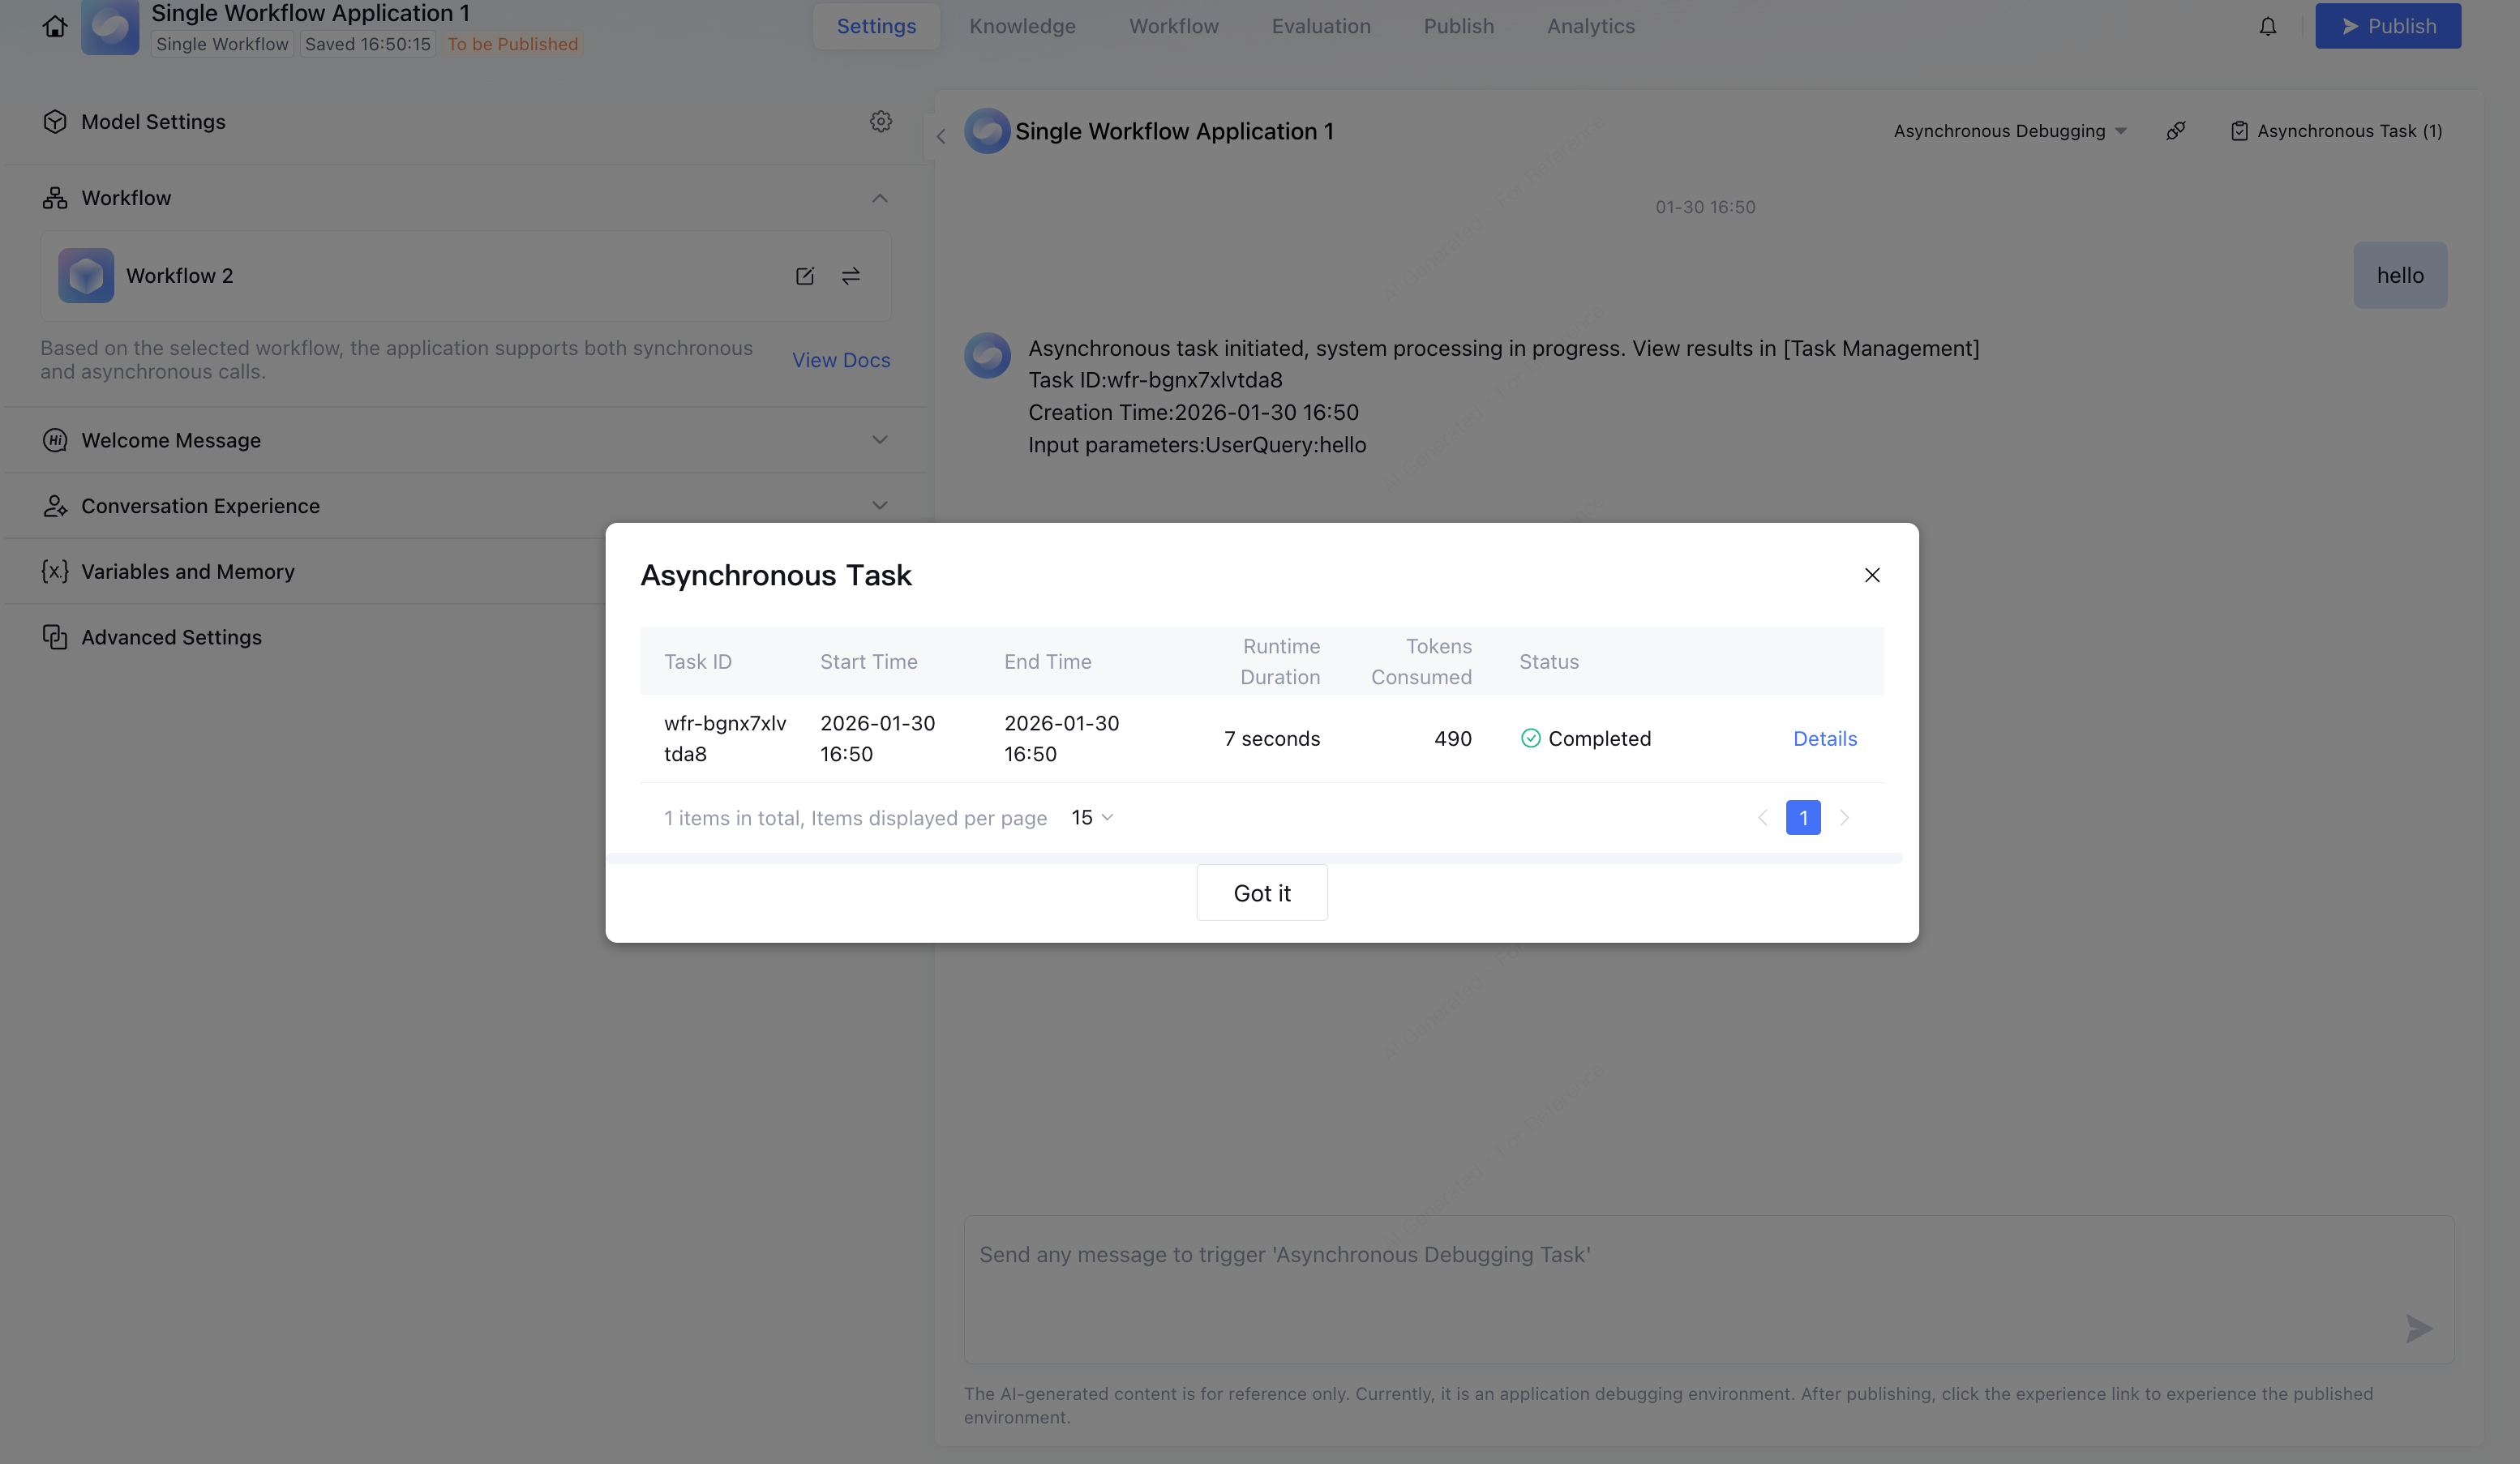Open items per page dropdown showing 15

1092,818
